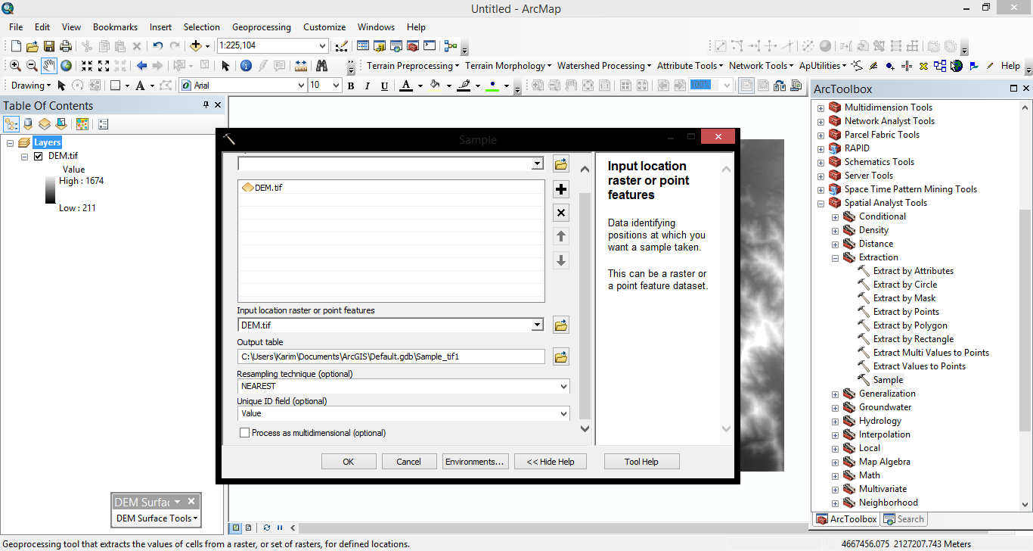Click the Environments... button

tap(475, 462)
